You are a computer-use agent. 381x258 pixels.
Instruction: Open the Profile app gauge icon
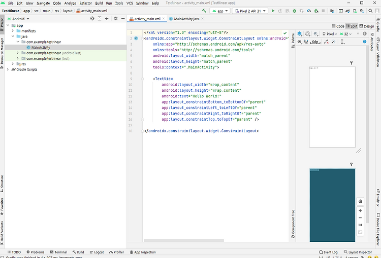click(x=309, y=11)
